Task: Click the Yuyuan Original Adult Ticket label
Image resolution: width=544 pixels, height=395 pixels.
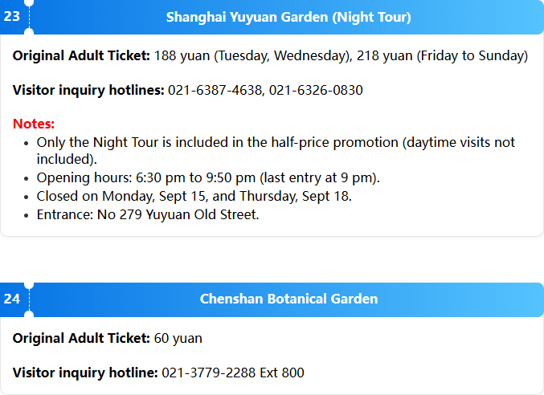Action: coord(81,55)
